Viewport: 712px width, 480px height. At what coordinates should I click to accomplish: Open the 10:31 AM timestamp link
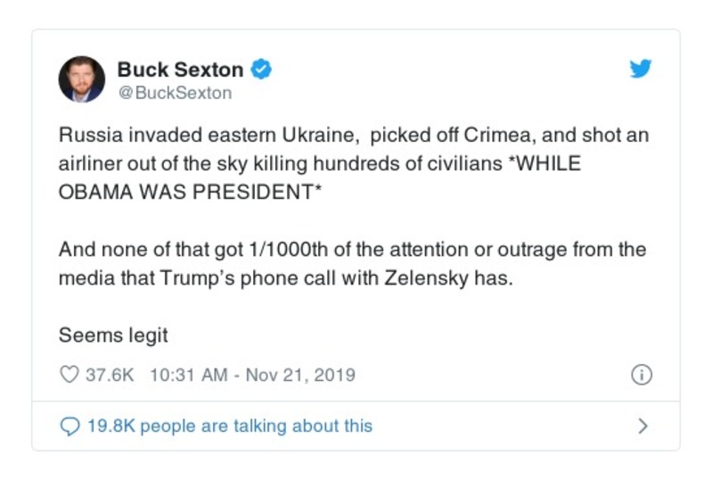coord(189,375)
